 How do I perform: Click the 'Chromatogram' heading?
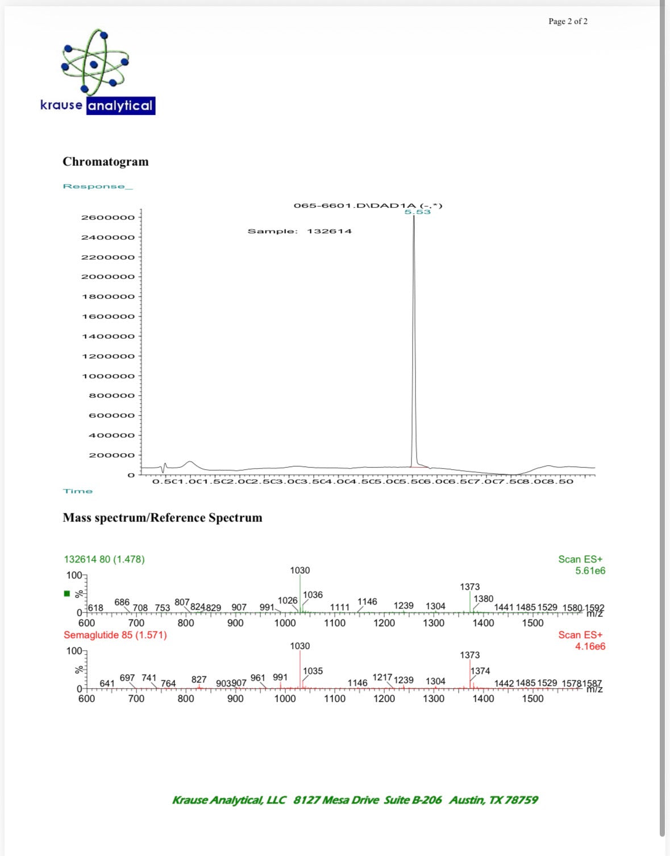pyautogui.click(x=106, y=162)
